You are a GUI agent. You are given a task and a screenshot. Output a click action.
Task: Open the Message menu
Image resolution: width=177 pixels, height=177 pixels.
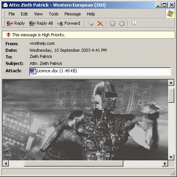point(72,14)
